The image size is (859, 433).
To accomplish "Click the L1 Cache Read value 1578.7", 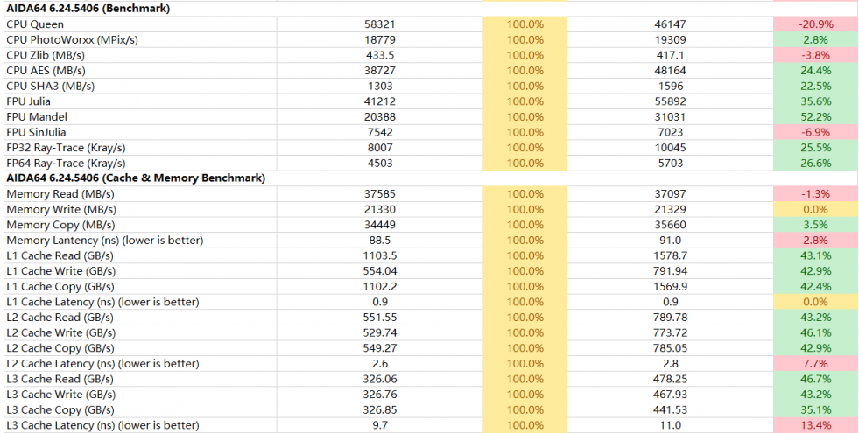I will coord(670,256).
